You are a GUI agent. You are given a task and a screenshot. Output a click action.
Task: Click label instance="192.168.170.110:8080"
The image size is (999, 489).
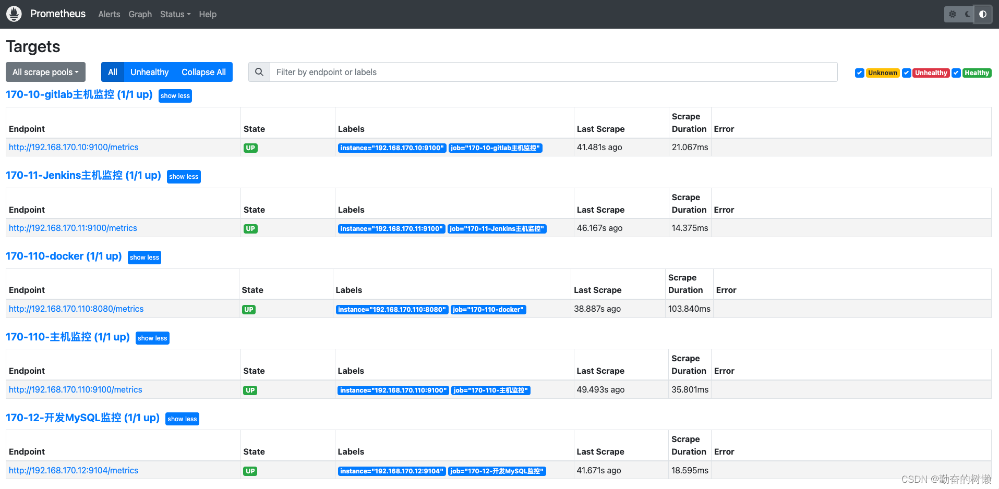point(392,310)
